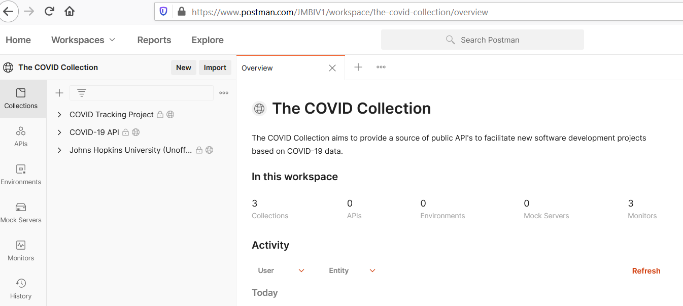Viewport: 683px width, 306px height.
Task: Click the Search Postman field
Action: click(483, 40)
